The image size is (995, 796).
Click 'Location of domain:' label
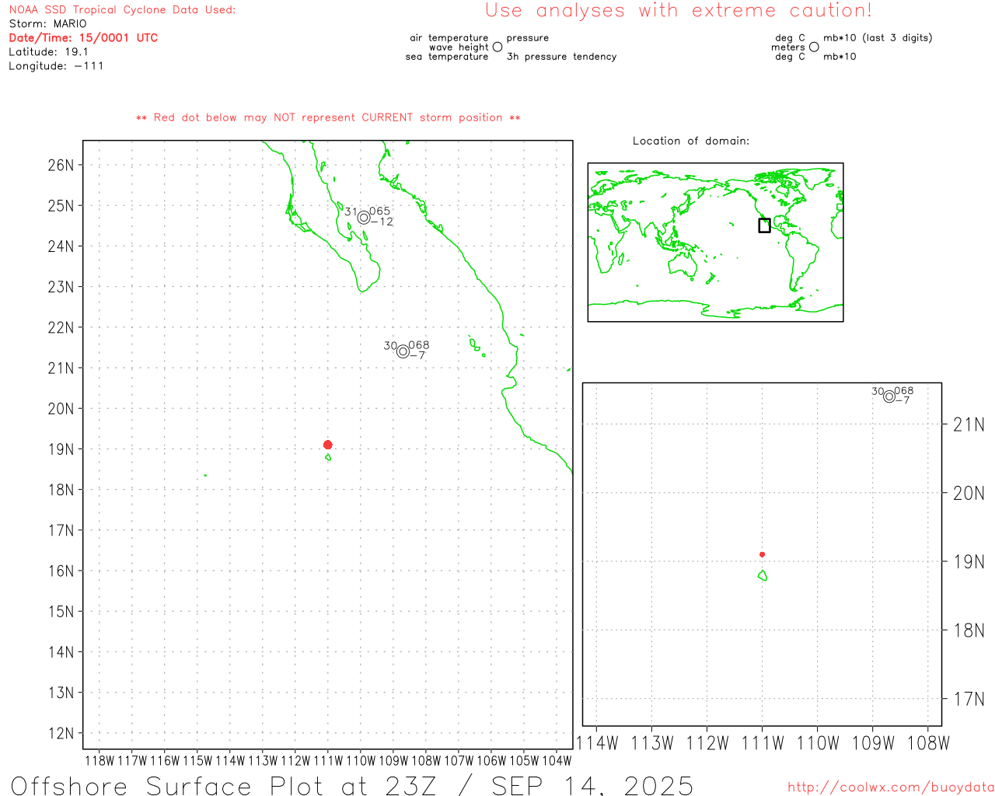tap(691, 141)
